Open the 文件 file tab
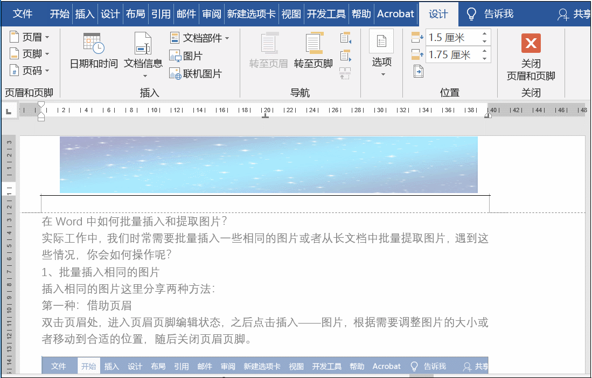Screen dimensions: 592x378 point(23,14)
